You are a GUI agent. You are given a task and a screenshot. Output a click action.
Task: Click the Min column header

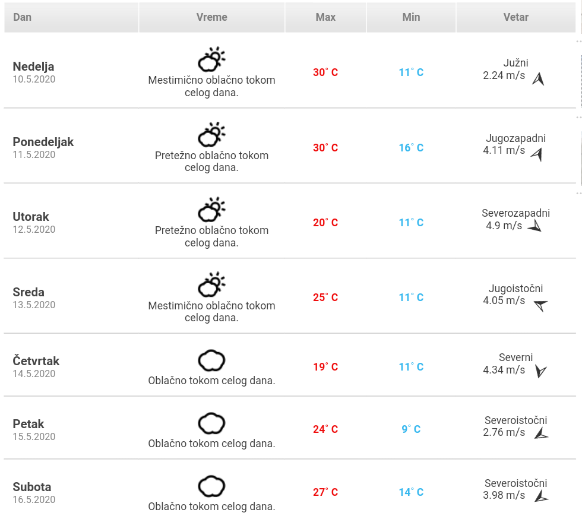tap(411, 17)
